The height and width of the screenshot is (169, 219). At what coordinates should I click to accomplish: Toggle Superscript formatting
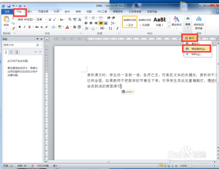point(46,27)
